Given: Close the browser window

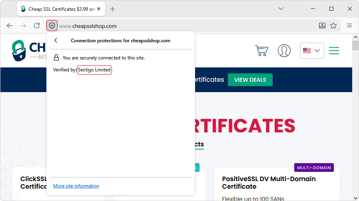Looking at the screenshot, I should (350, 9).
